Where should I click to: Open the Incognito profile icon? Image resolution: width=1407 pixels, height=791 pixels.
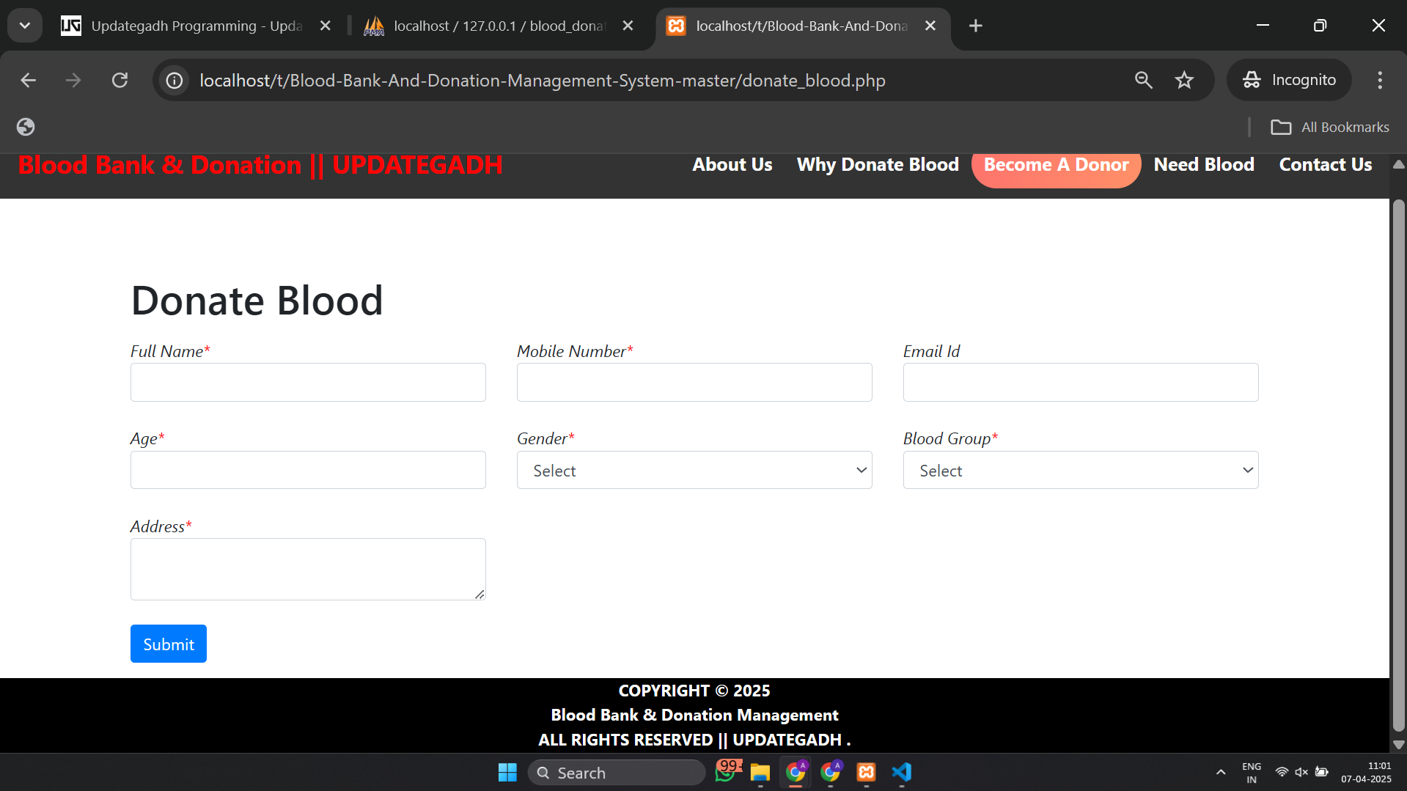[1250, 80]
